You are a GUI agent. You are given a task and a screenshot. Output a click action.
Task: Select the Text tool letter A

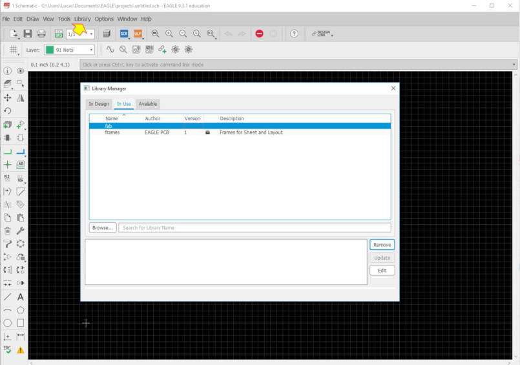coord(21,297)
